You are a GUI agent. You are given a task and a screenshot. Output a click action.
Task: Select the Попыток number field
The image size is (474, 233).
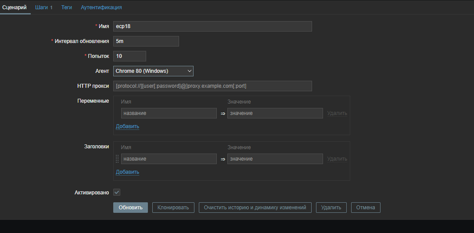coord(129,56)
